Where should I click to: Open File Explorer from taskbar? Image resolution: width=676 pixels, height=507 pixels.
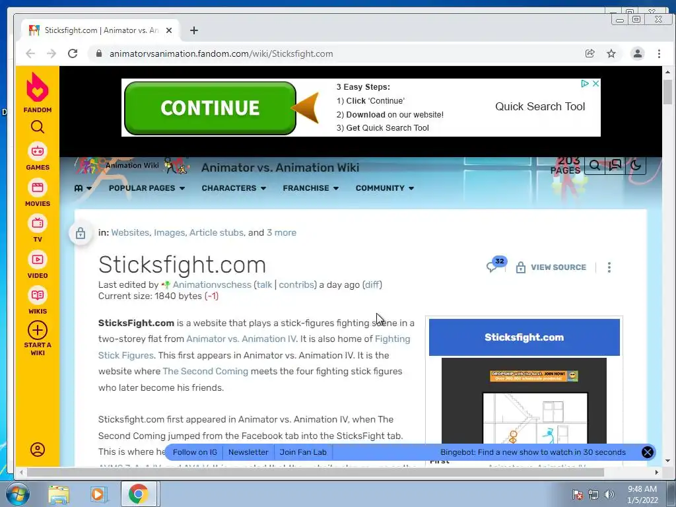coord(59,494)
